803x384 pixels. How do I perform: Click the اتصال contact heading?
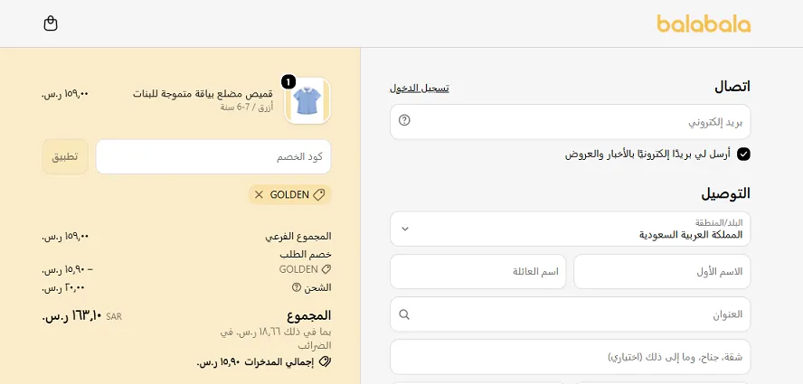coord(732,87)
